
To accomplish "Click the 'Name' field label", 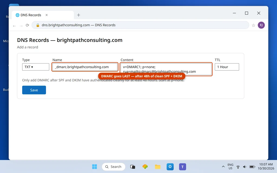I will (x=57, y=60).
